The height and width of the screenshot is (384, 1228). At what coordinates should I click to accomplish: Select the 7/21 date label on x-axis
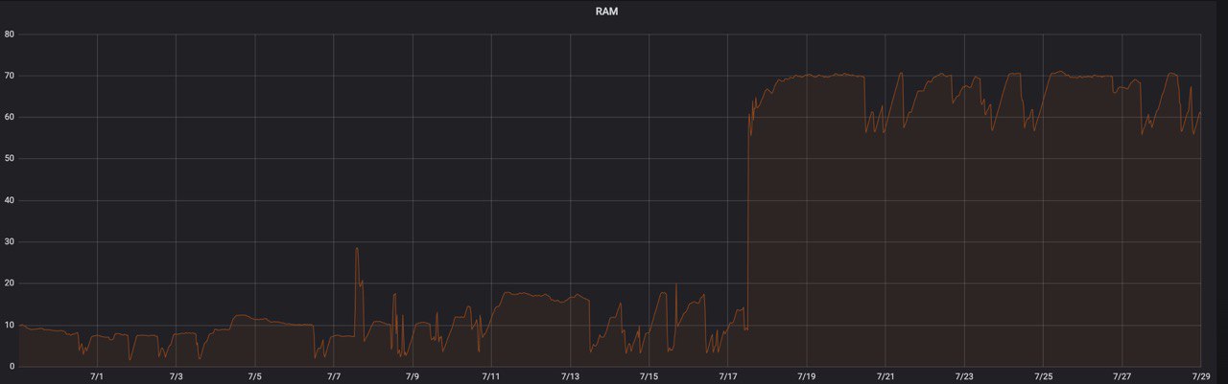885,377
